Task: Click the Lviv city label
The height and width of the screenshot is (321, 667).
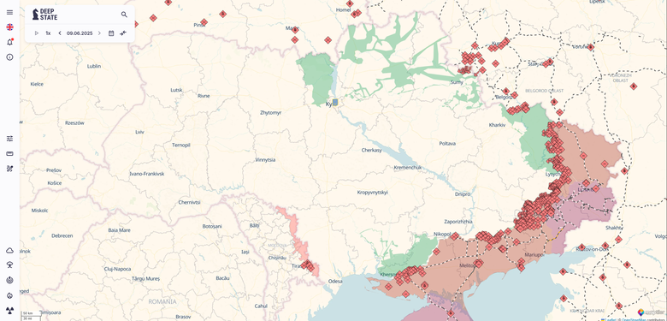Action: (x=139, y=132)
